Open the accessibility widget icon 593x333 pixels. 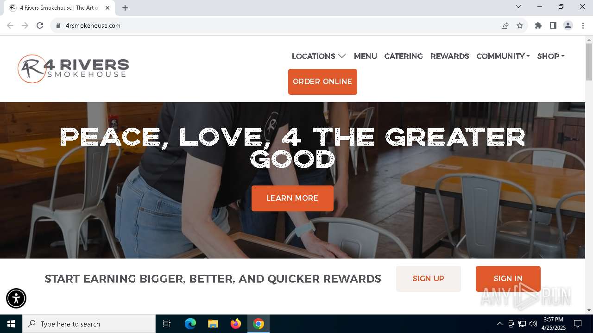pyautogui.click(x=16, y=298)
